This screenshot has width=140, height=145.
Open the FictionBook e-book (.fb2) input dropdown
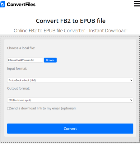[x=70, y=80]
